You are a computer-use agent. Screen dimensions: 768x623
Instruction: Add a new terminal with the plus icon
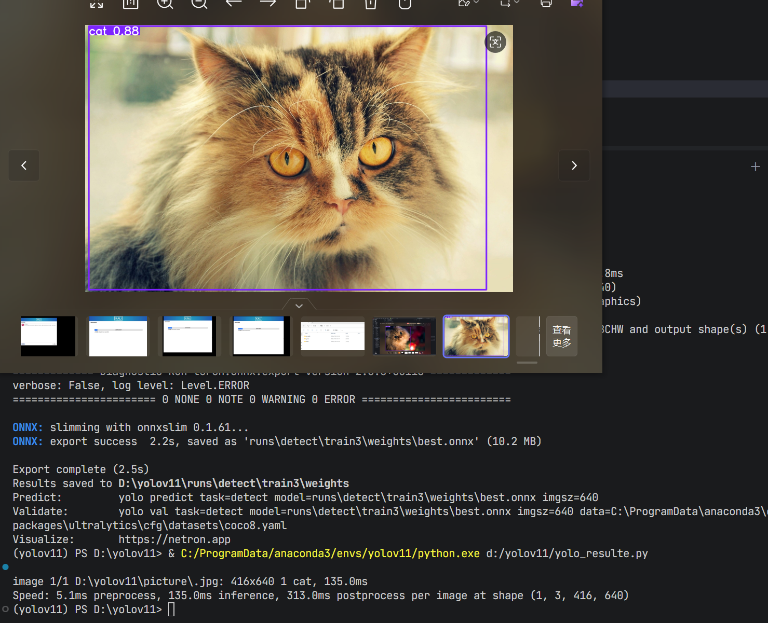[x=756, y=167]
